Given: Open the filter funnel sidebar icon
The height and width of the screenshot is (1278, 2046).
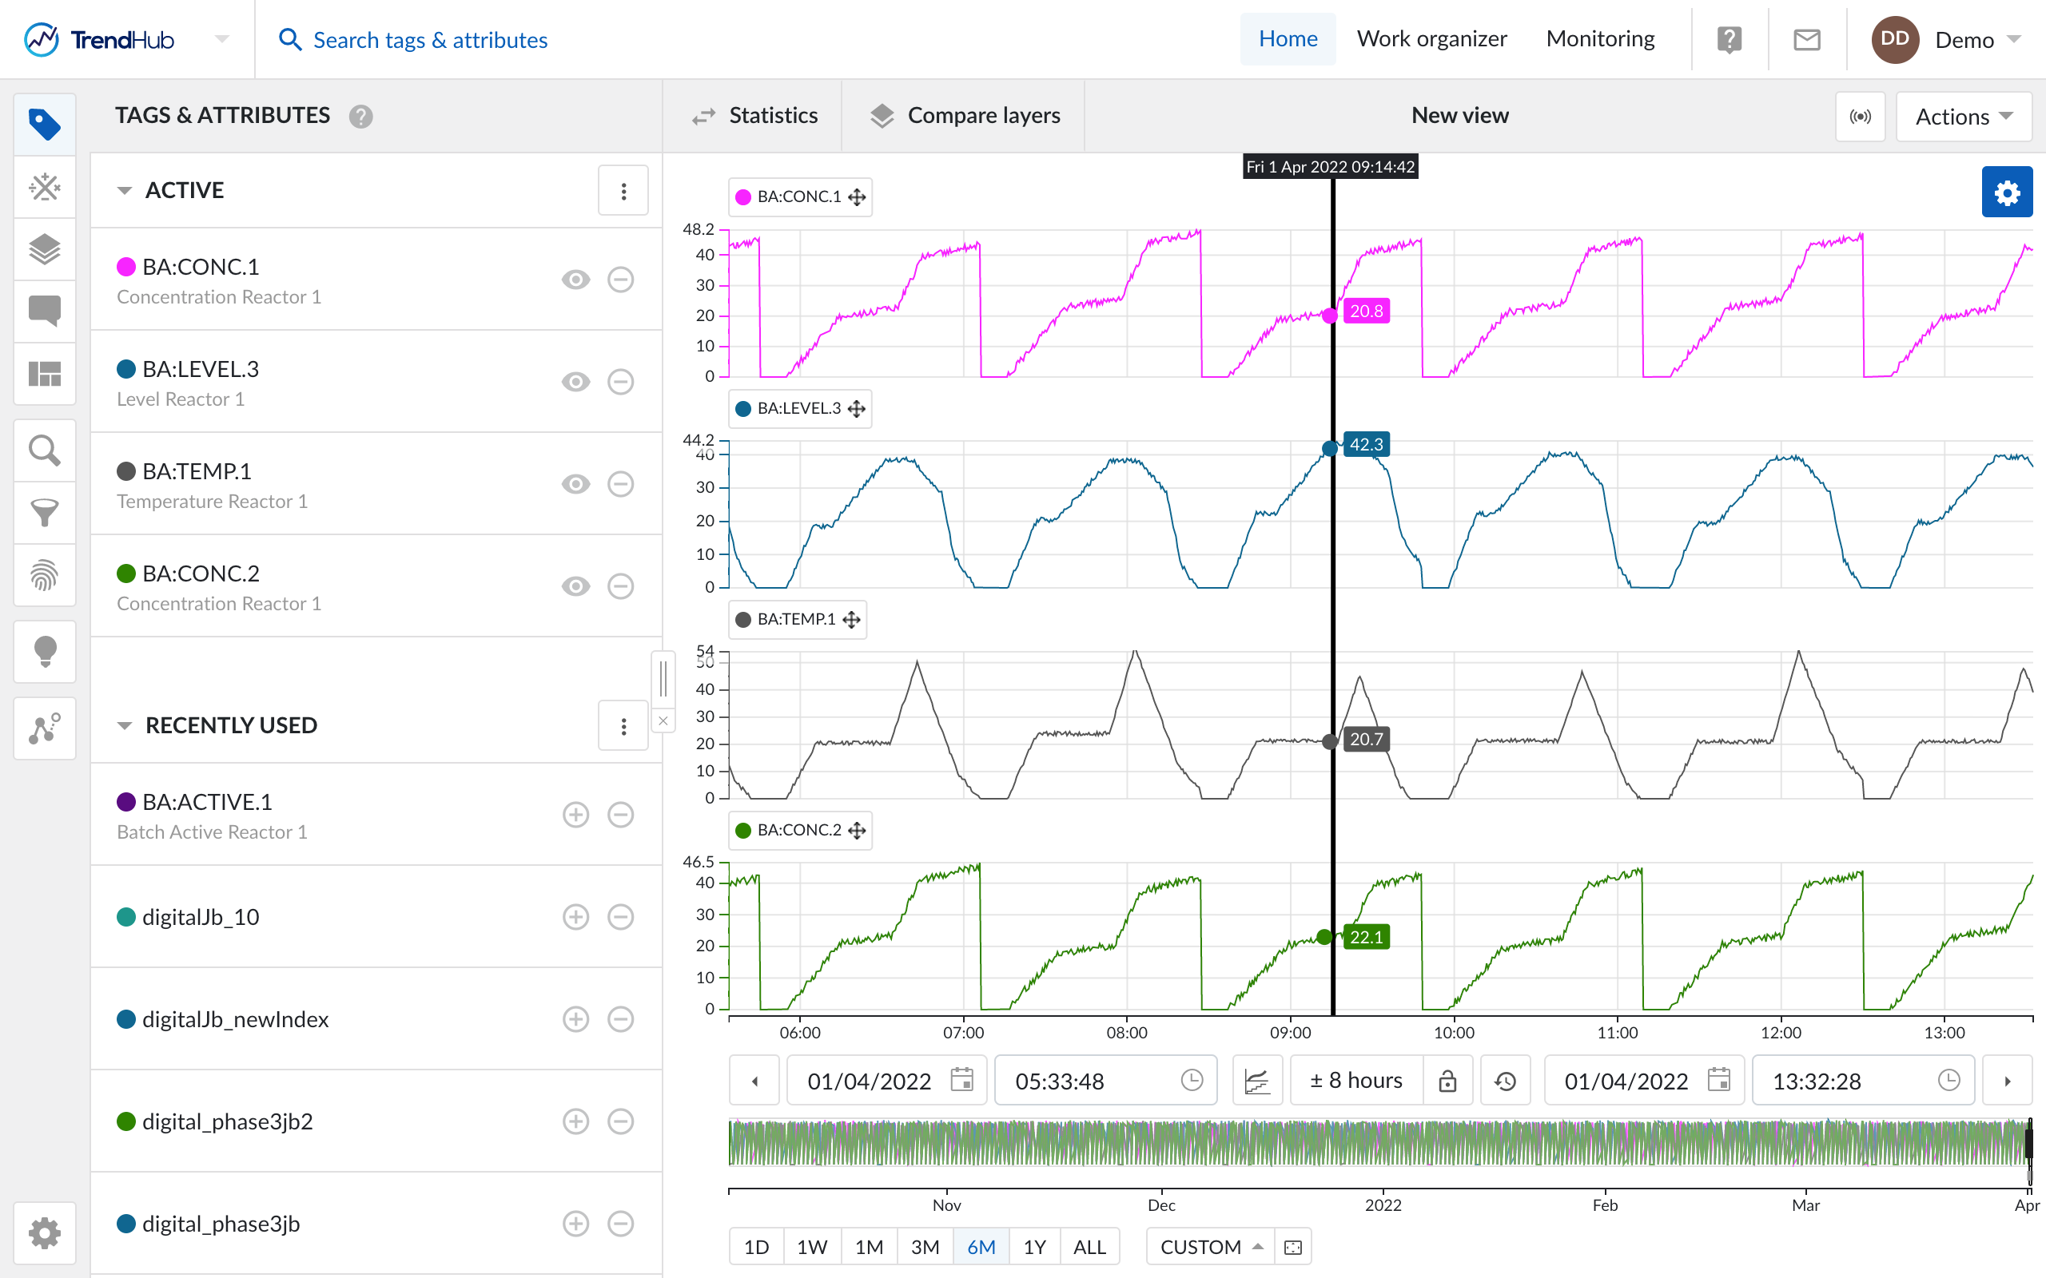Looking at the screenshot, I should [45, 513].
